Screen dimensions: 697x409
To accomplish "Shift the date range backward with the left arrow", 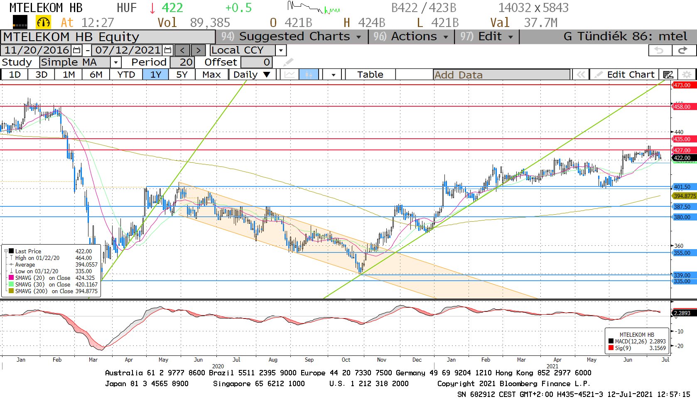I will coord(182,50).
